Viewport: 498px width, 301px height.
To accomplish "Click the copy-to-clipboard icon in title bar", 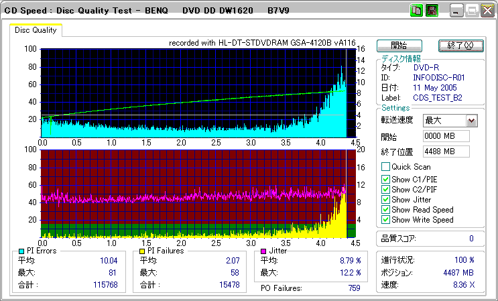I will click(416, 11).
